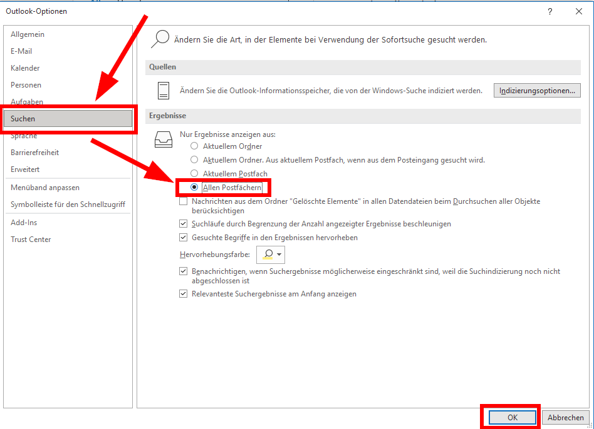Toggle Relevanteste Suchergebnisse am Anfang checkbox
Viewport: 594px width, 429px height.
tap(184, 294)
